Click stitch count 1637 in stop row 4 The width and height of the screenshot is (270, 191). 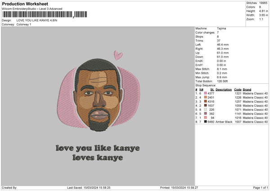pos(211,105)
